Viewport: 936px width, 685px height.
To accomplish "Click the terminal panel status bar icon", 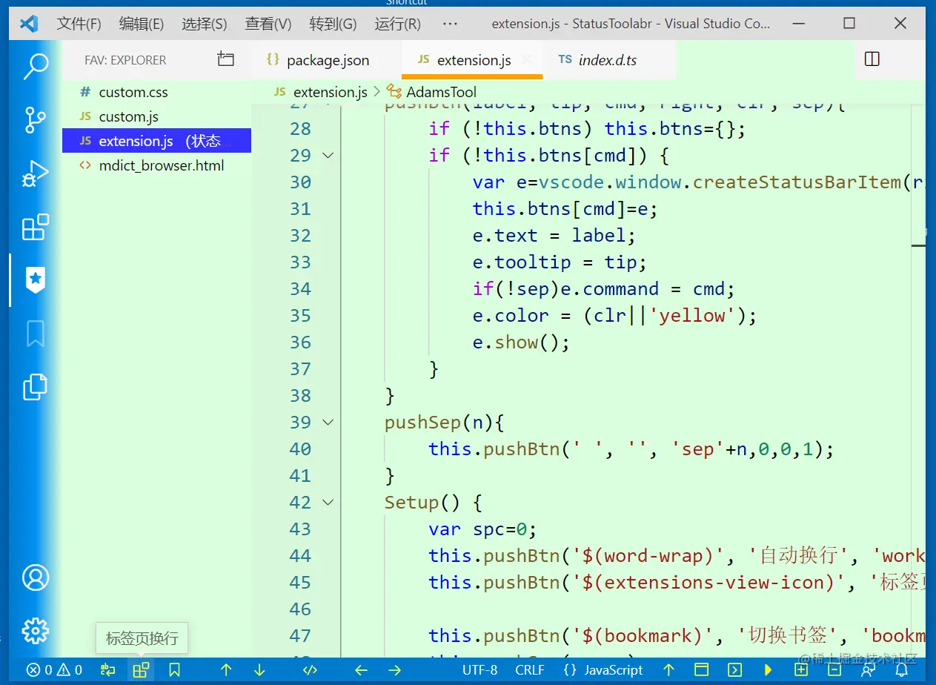I will (734, 670).
